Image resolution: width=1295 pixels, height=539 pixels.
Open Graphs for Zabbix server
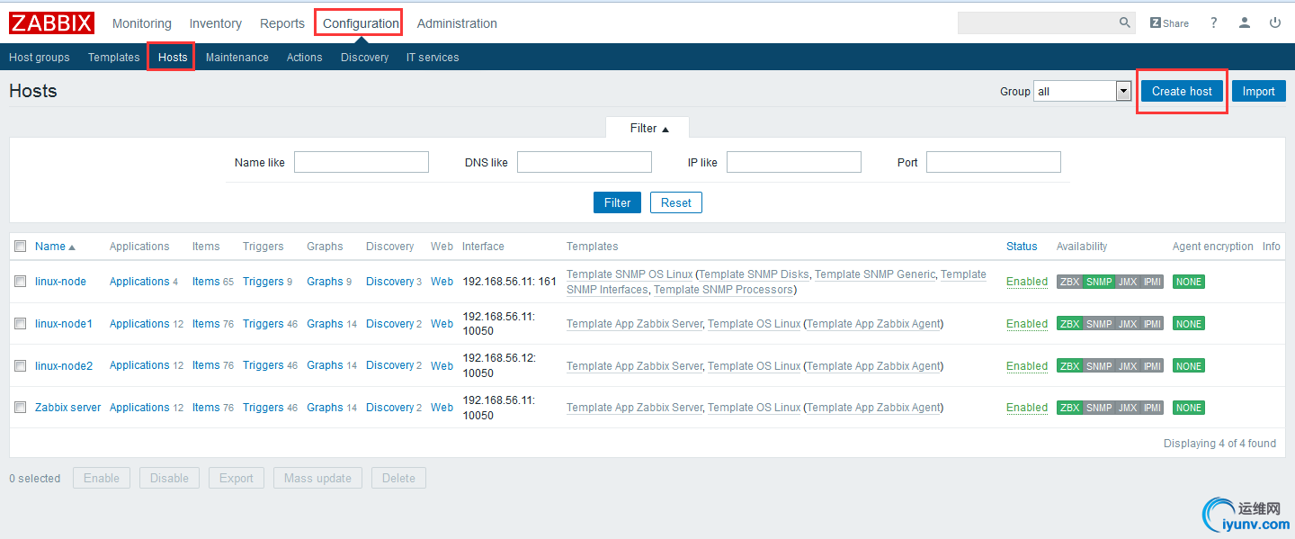click(325, 408)
